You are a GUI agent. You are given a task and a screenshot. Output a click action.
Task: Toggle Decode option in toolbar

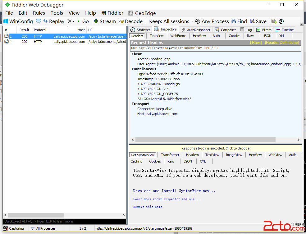click(131, 21)
